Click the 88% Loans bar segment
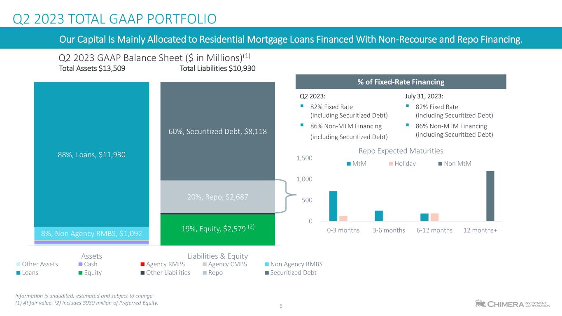The height and width of the screenshot is (316, 562). (x=91, y=154)
